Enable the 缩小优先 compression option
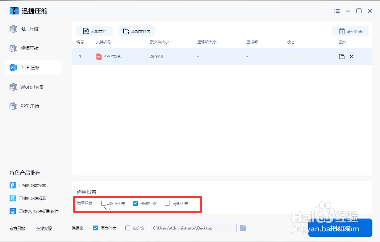 (104, 203)
